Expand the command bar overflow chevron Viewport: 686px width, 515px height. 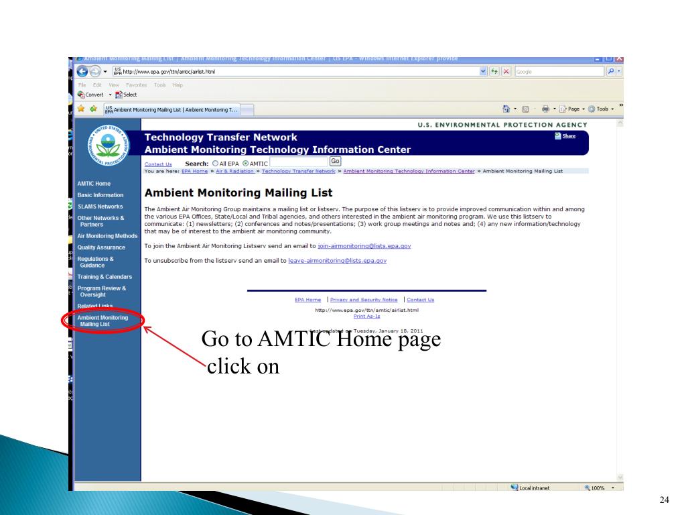(620, 105)
